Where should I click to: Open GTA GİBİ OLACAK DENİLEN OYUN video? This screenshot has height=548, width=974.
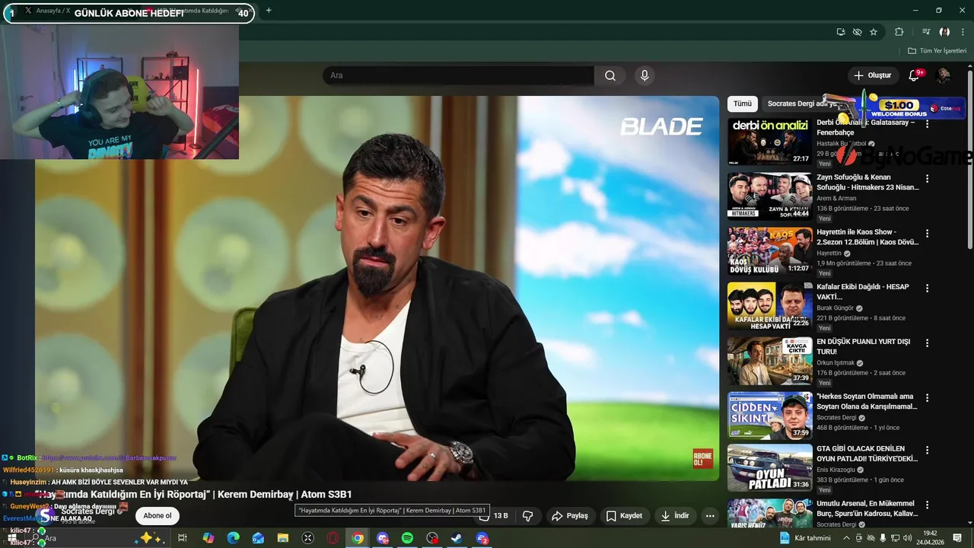867,454
